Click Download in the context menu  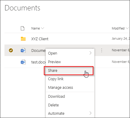[56, 96]
